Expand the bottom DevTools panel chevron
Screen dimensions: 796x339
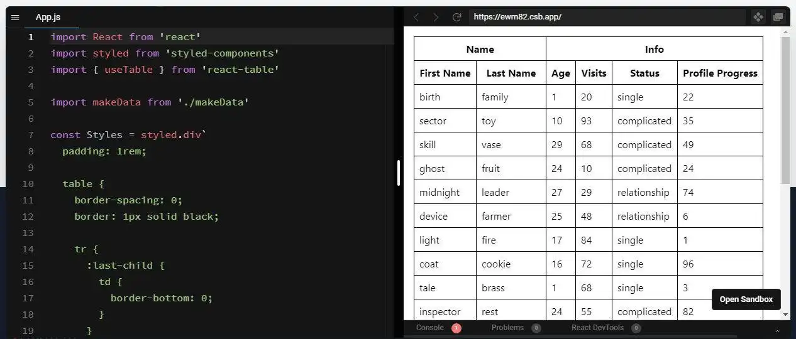[x=777, y=331]
